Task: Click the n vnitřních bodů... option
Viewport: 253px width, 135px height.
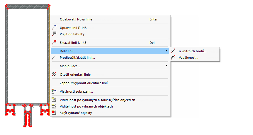Action: click(x=192, y=51)
